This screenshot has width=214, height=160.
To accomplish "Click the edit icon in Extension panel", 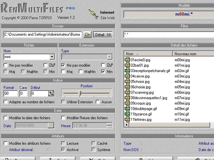I will 110,65.
